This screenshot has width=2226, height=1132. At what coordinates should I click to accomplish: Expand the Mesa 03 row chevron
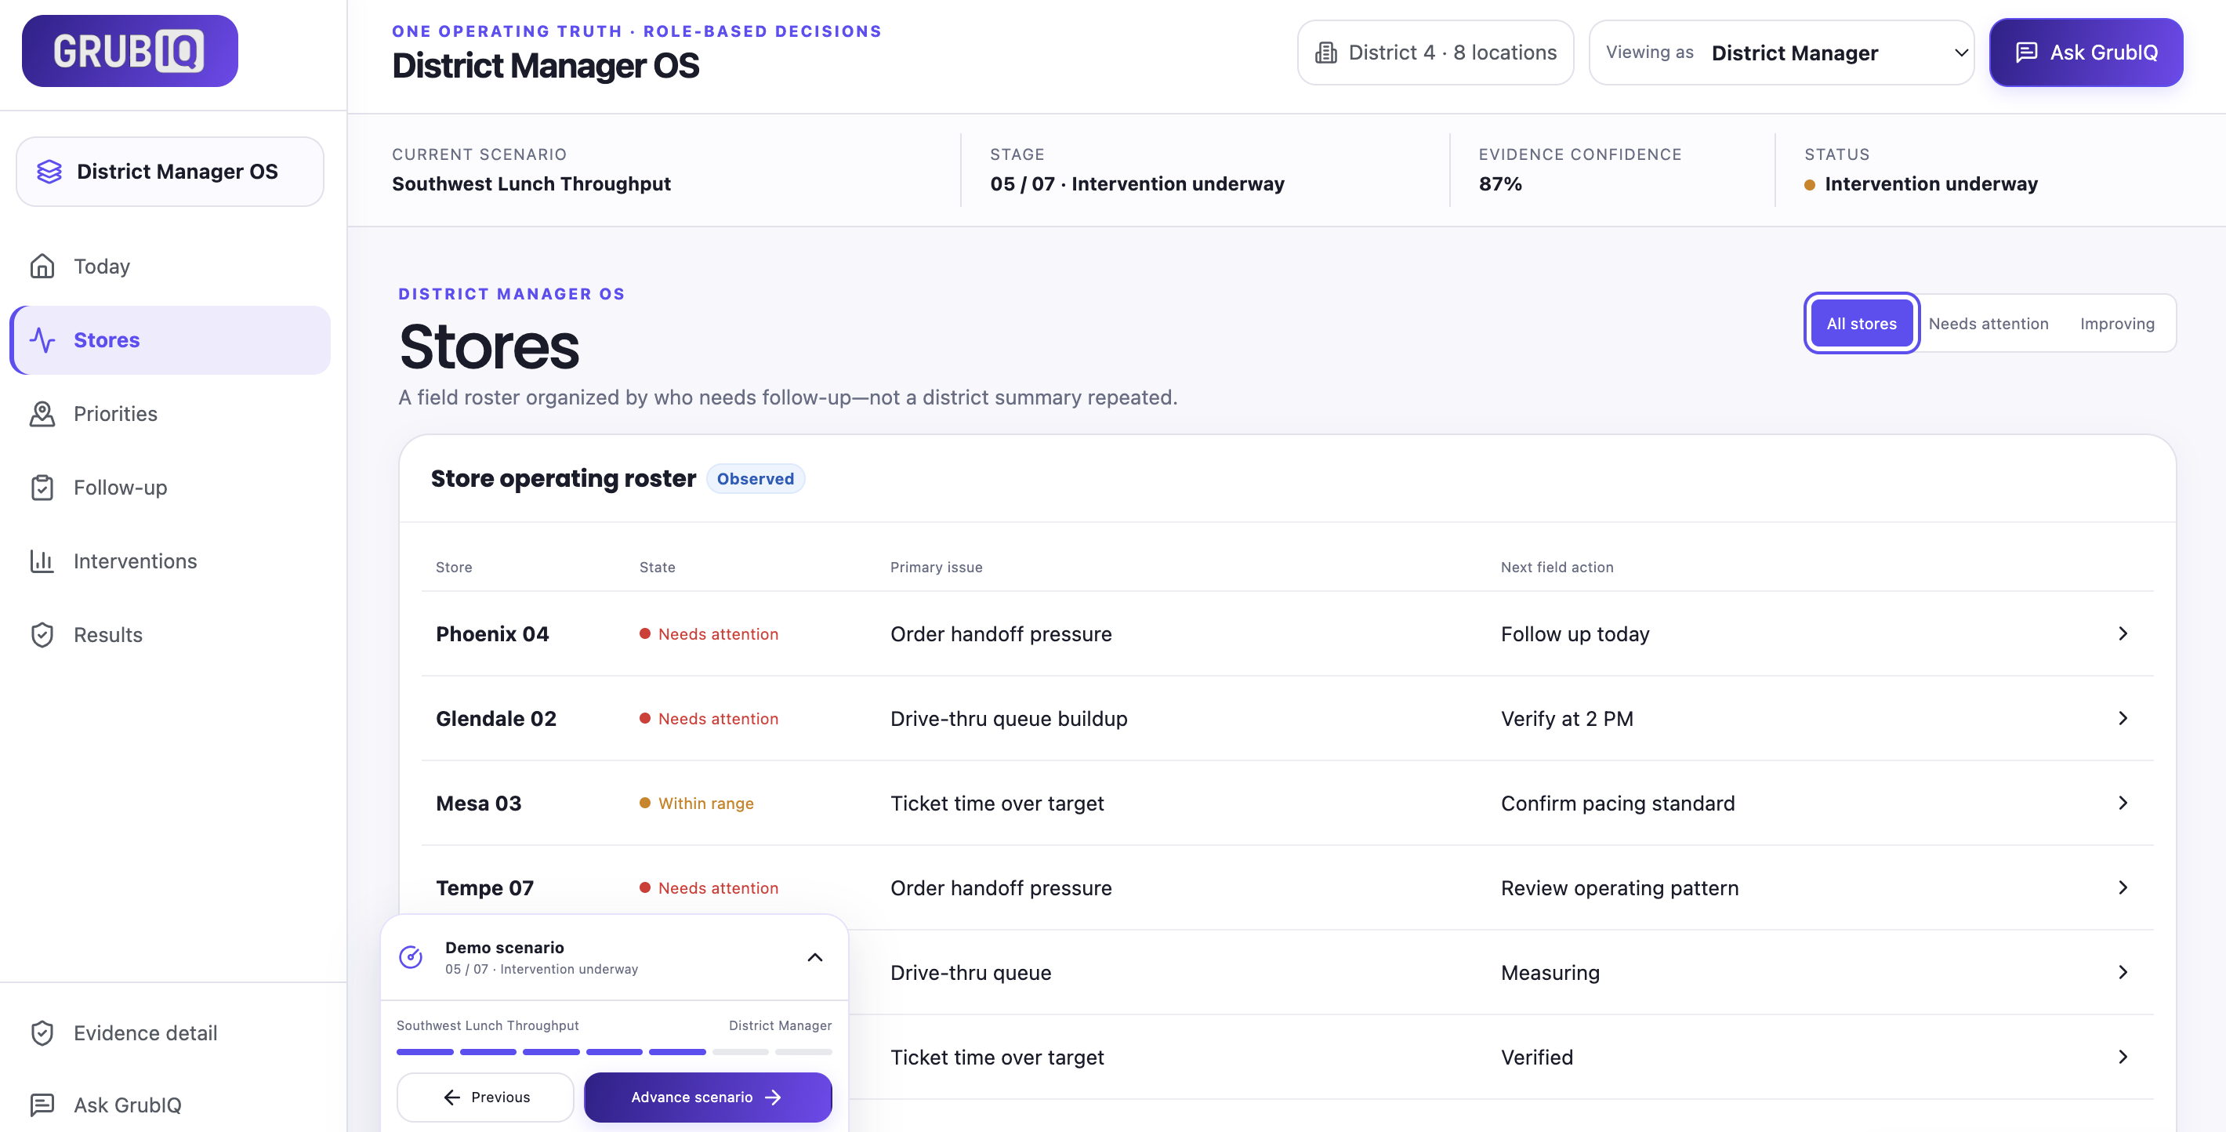[x=2123, y=803]
